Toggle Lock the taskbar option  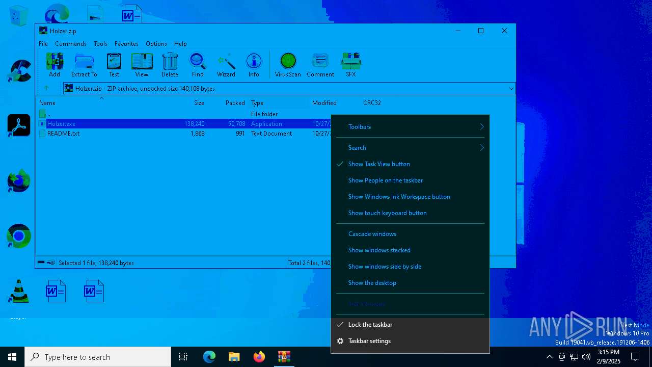point(410,325)
